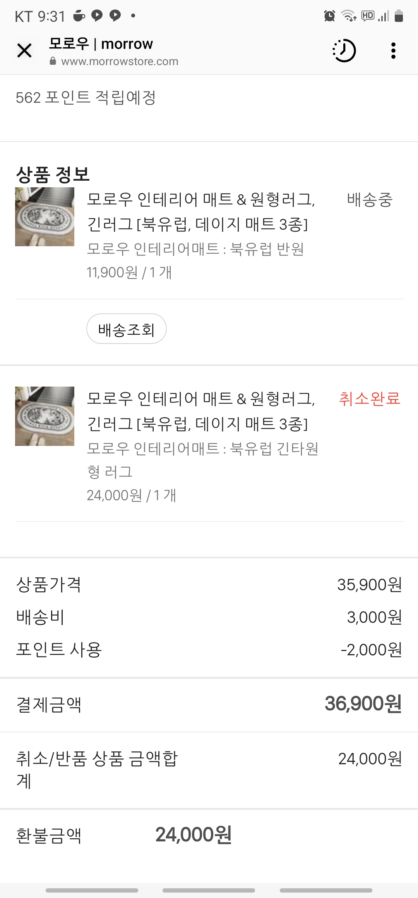
Task: Tap the coffee cup notification icon
Action: [x=79, y=16]
